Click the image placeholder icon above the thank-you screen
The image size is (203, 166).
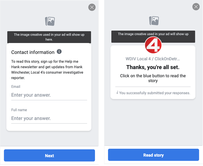tap(154, 21)
